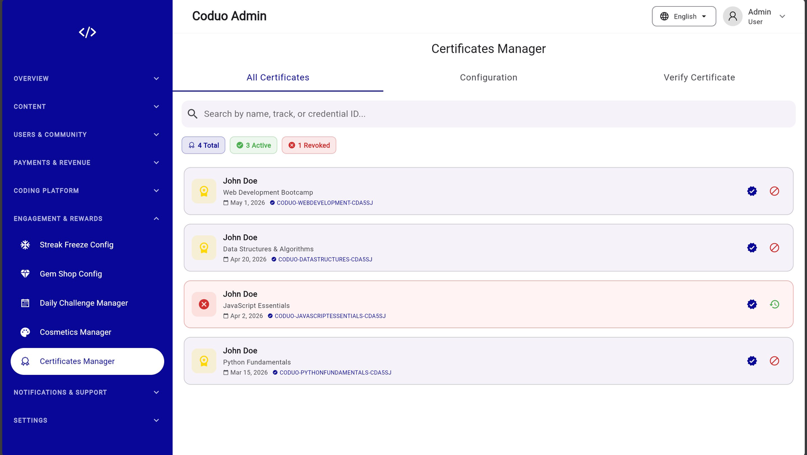Click credential ID CODUO-JAVASCRIPTESSENTIALS-CDA5SJ

[330, 316]
